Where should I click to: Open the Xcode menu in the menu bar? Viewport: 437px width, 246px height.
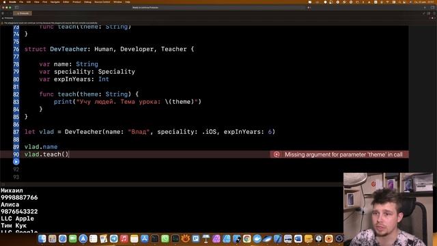[x=12, y=2]
